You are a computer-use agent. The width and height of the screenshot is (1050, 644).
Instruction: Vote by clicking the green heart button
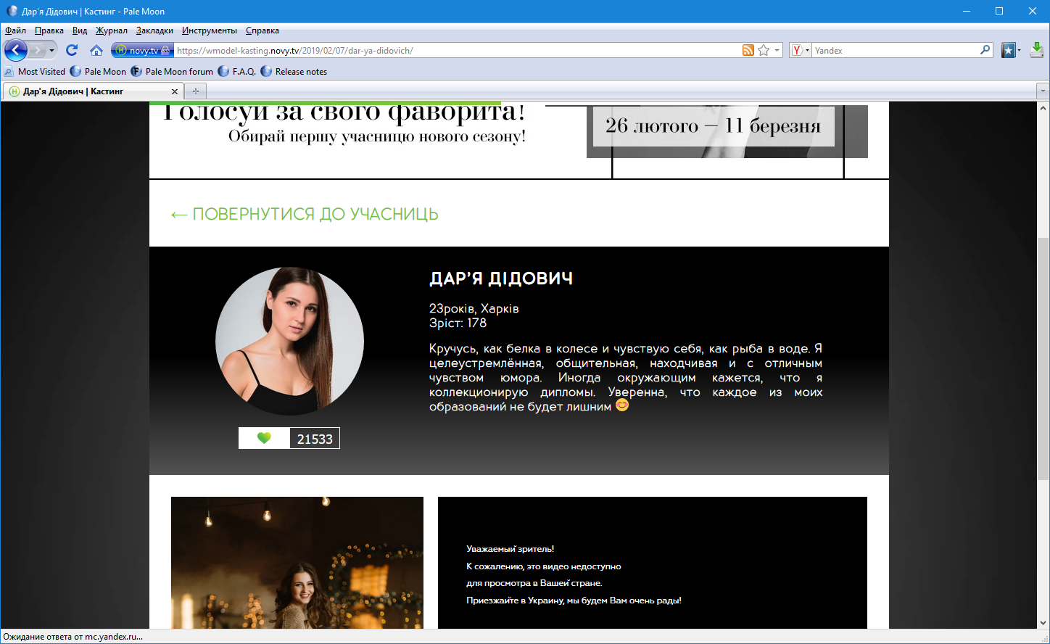click(x=264, y=438)
